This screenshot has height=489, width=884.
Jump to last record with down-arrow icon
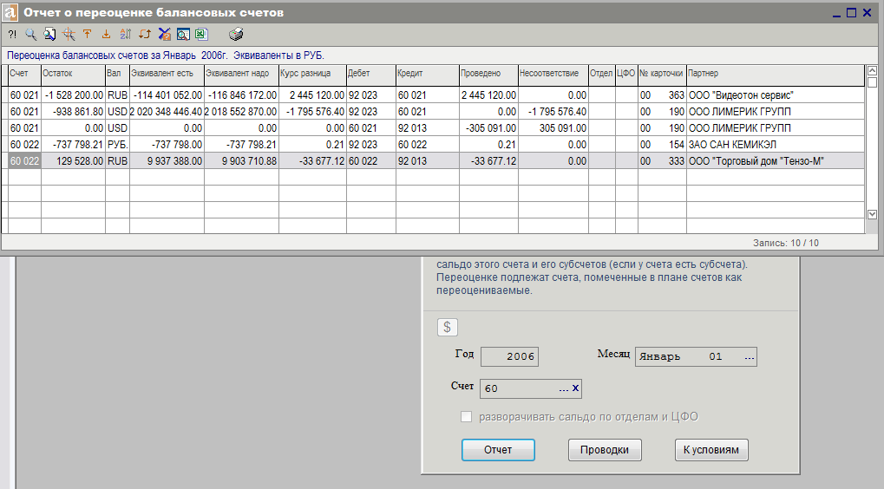(106, 35)
